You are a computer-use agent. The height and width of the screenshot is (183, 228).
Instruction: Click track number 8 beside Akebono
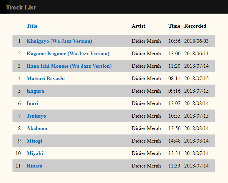pos(19,128)
